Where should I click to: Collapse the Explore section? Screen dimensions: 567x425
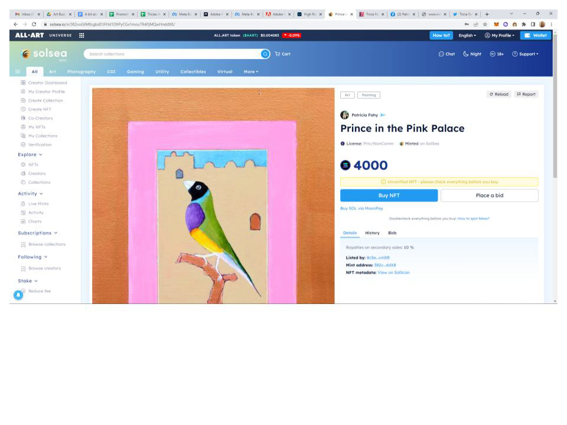pyautogui.click(x=30, y=154)
